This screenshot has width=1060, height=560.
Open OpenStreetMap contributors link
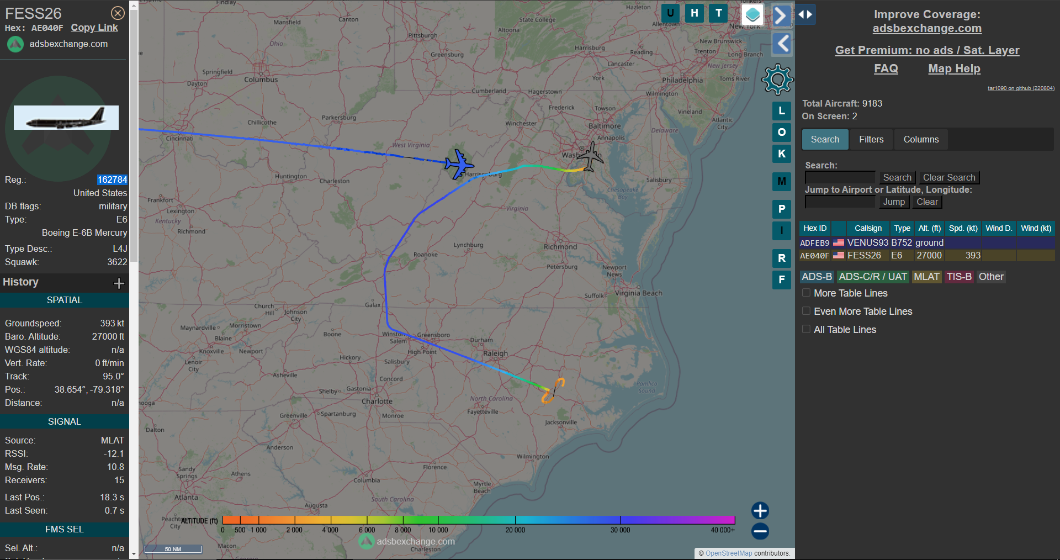tap(729, 553)
